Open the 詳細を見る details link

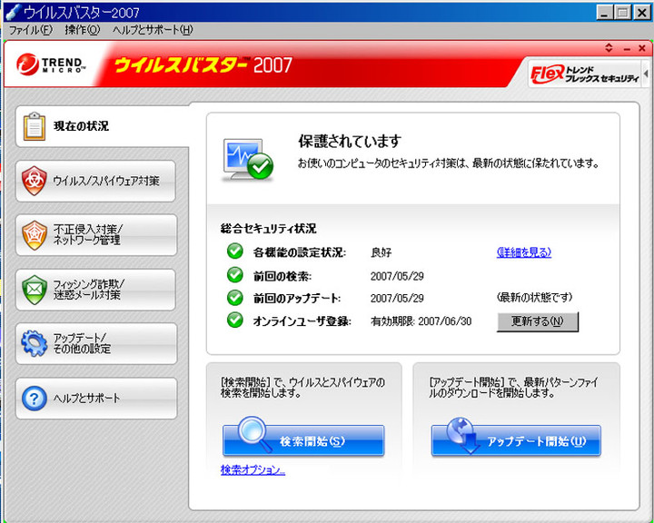click(524, 252)
